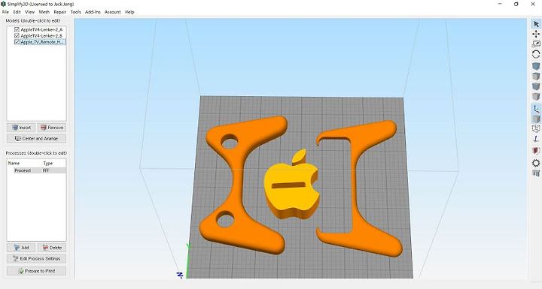Open the File menu
Image resolution: width=542 pixels, height=289 pixels.
5,12
